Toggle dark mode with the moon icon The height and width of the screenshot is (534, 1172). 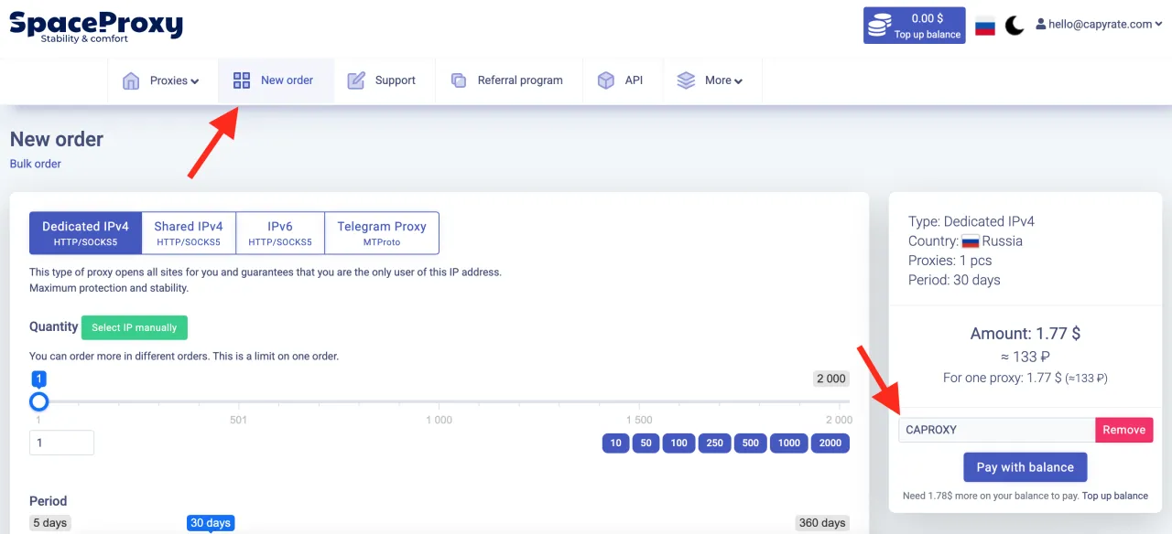tap(1015, 26)
